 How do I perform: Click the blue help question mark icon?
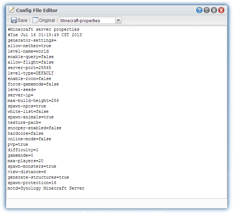pyautogui.click(x=199, y=10)
